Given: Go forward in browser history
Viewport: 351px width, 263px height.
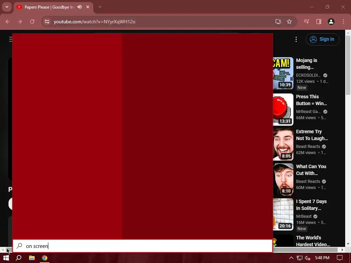Looking at the screenshot, I should pos(20,22).
